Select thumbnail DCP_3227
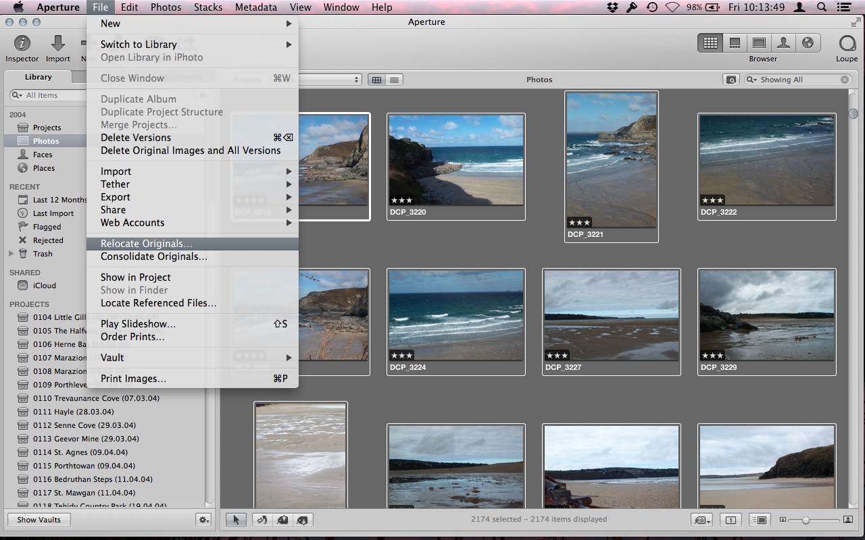The width and height of the screenshot is (865, 540). coord(612,321)
